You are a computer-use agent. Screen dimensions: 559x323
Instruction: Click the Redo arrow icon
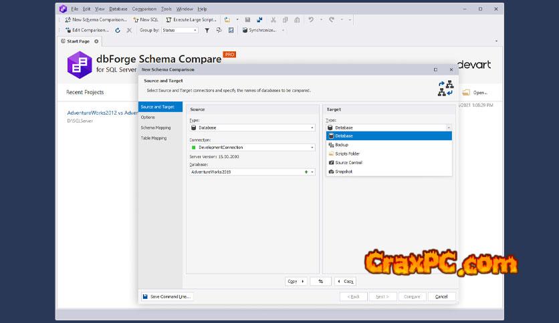(332, 20)
